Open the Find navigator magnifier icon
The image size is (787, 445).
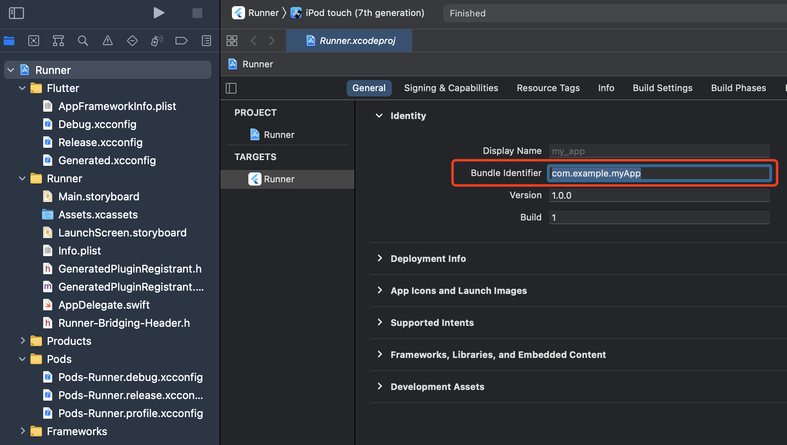coord(83,41)
